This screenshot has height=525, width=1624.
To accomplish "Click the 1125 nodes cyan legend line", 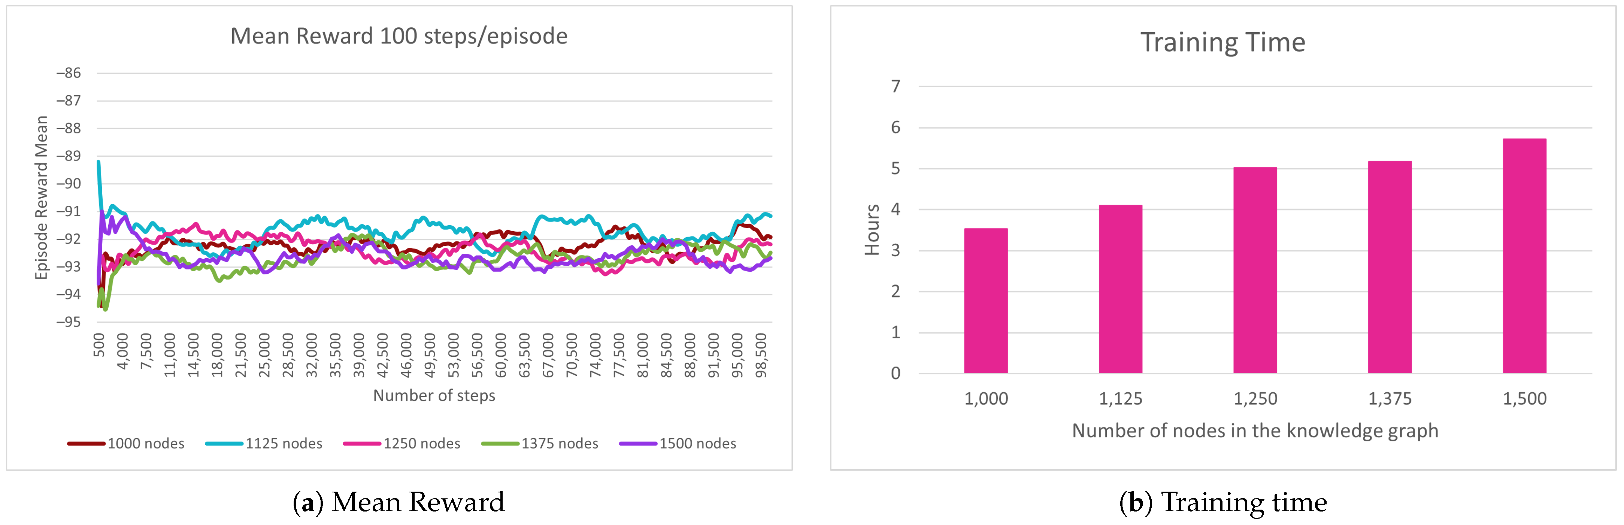I will (x=224, y=444).
